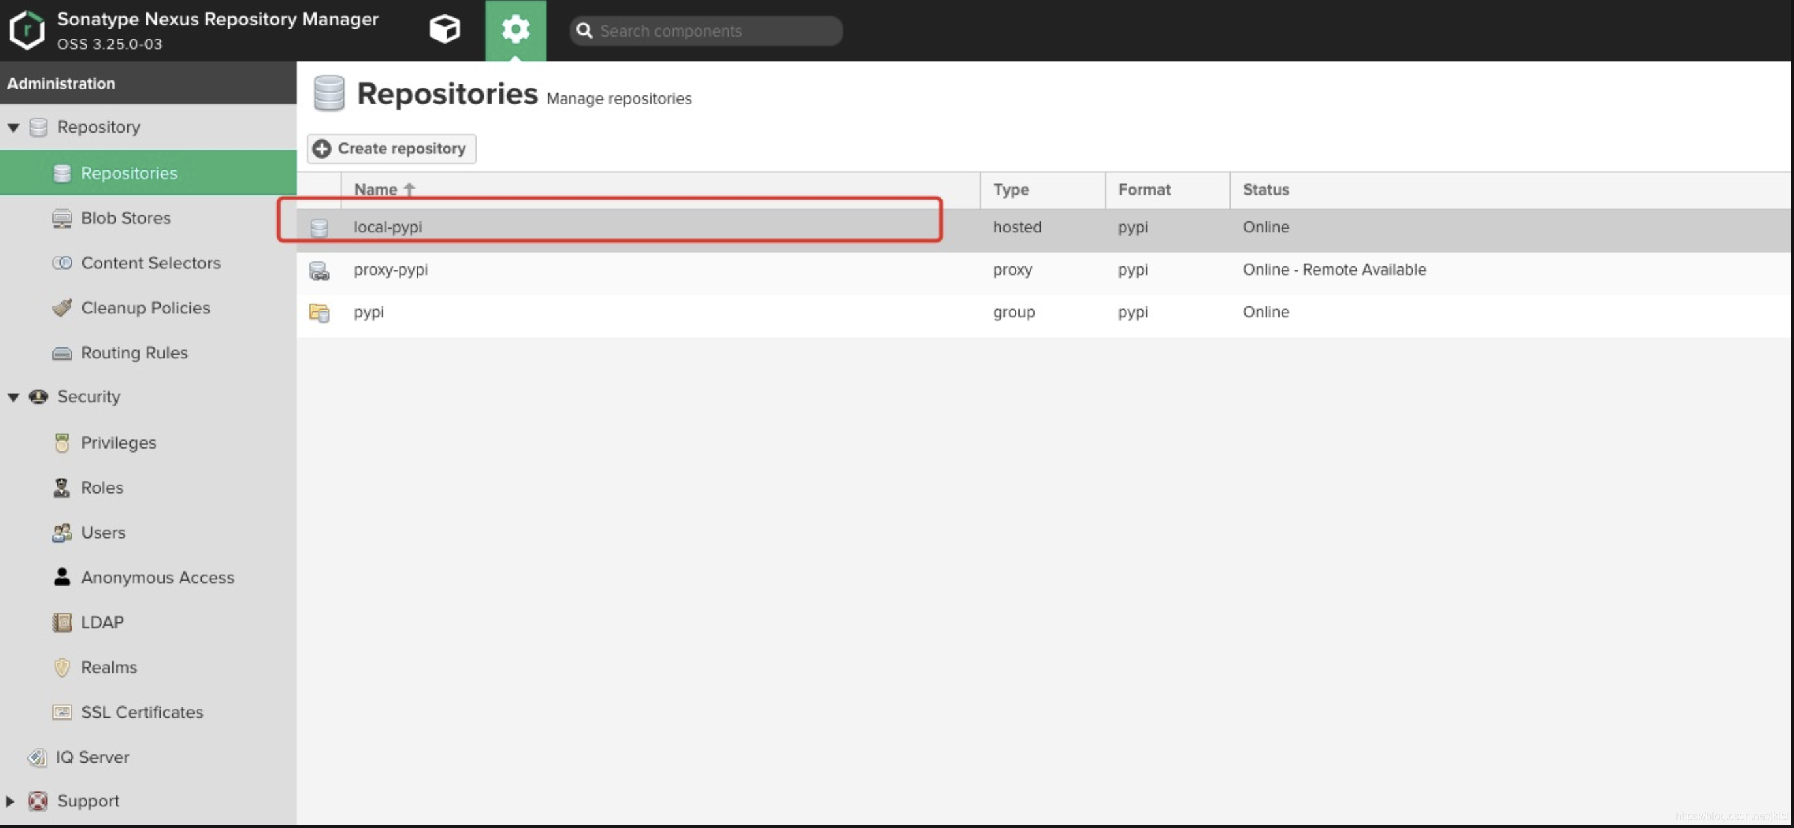Click the pypi group folder icon

(x=319, y=313)
